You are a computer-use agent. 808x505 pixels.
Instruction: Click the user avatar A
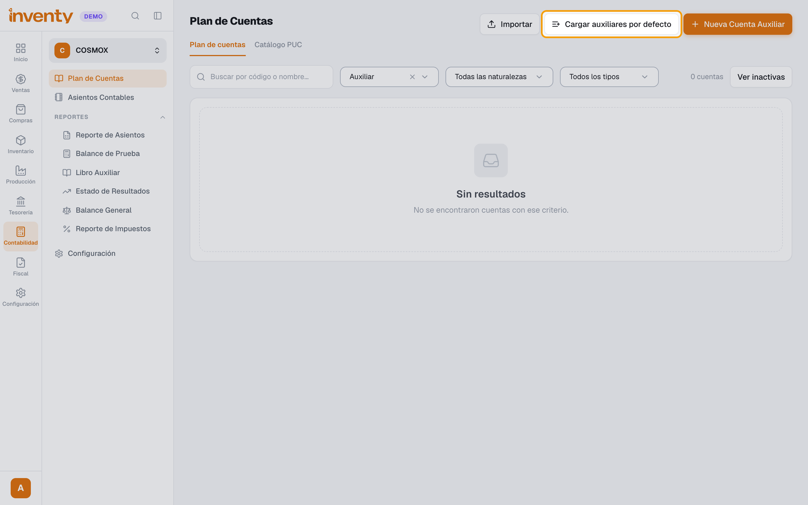[21, 488]
